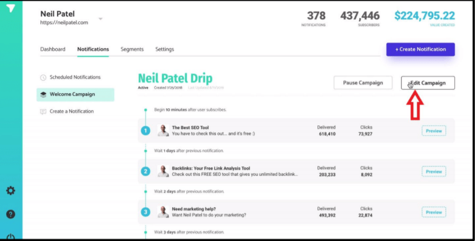
Task: Click the funnel logo icon in the sidebar
Action: pyautogui.click(x=10, y=8)
